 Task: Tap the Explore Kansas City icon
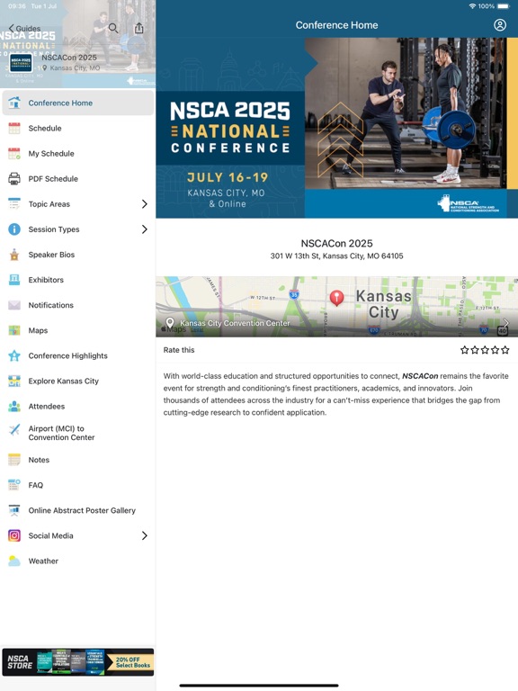click(x=14, y=381)
